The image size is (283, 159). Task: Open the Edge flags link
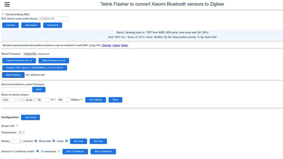[x=124, y=45]
